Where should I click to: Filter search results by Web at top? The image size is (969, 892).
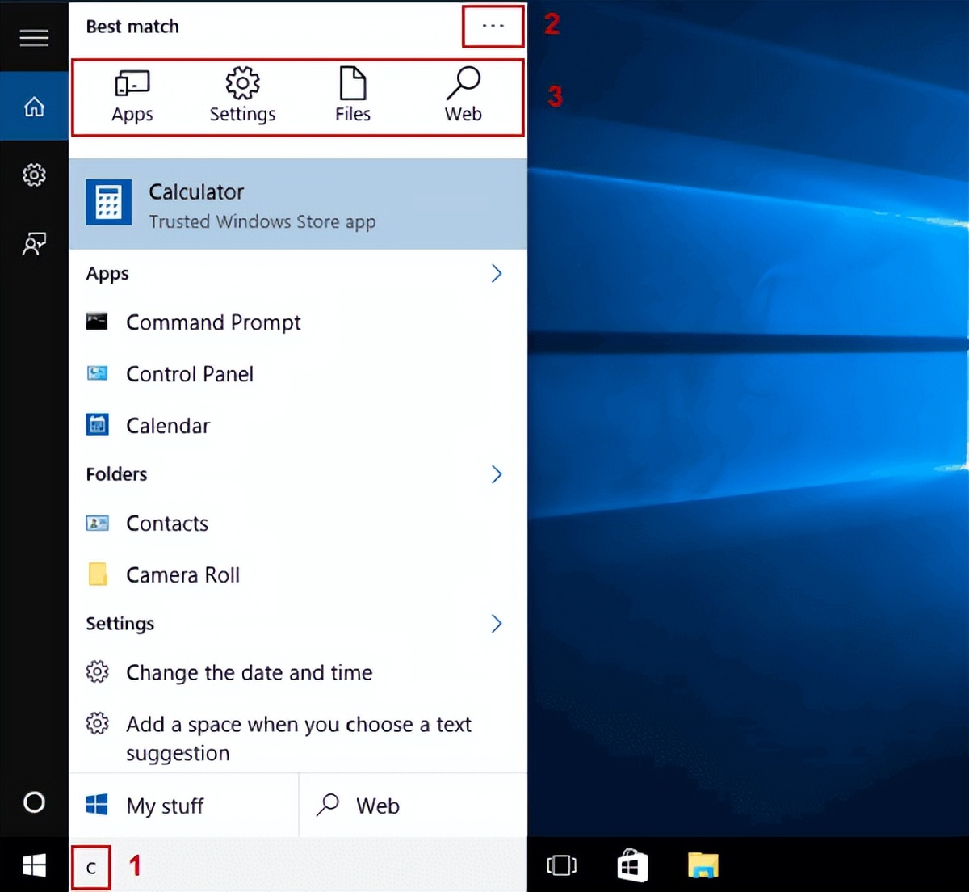pyautogui.click(x=464, y=96)
